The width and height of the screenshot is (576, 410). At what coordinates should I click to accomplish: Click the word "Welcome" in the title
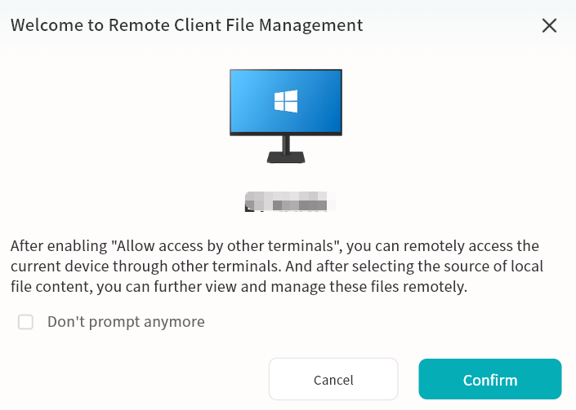tap(44, 25)
